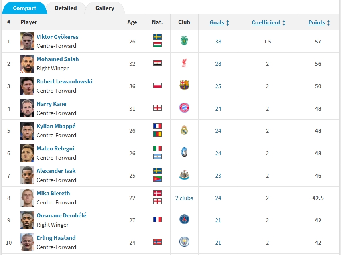
Task: Click the '2 clubs' link for Mika Biereth
Action: (184, 198)
